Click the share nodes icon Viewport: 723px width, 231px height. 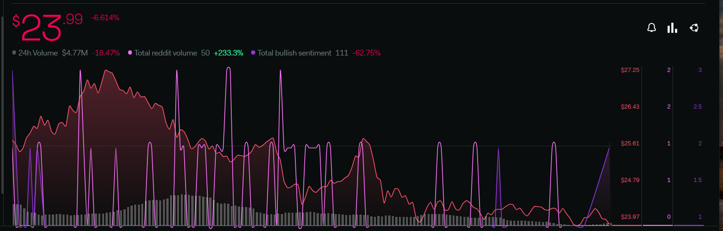[x=694, y=28]
